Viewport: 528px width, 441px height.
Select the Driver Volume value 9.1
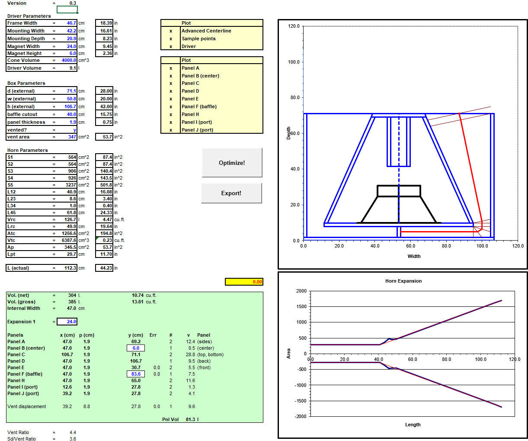(x=67, y=68)
